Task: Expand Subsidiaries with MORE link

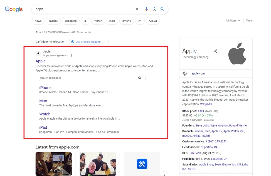Action: tap(192, 169)
